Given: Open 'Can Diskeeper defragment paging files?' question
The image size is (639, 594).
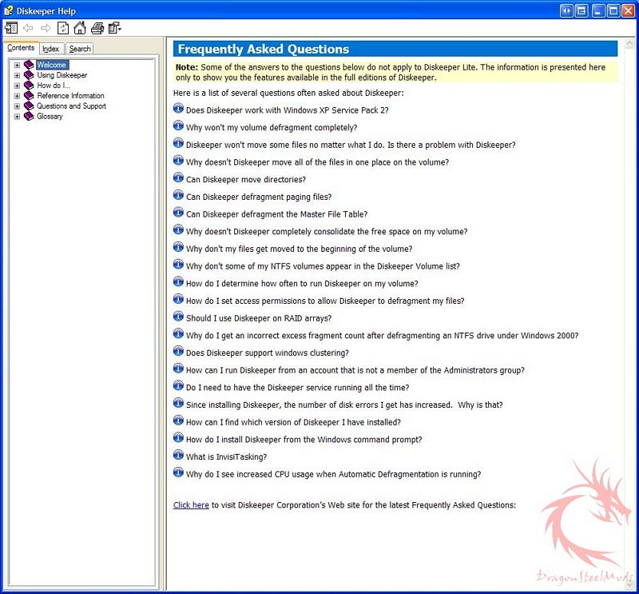Looking at the screenshot, I should coord(258,197).
